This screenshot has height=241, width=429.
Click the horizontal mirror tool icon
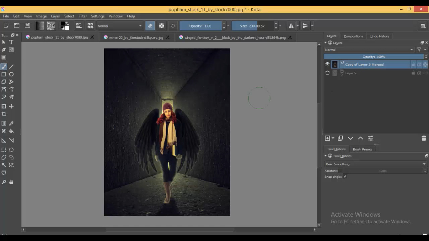291,26
